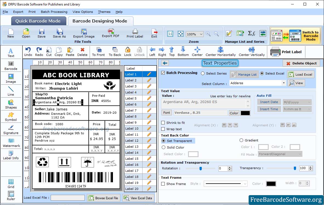This screenshot has width=324, height=205.
Task: Open the Themes menu
Action: (104, 12)
